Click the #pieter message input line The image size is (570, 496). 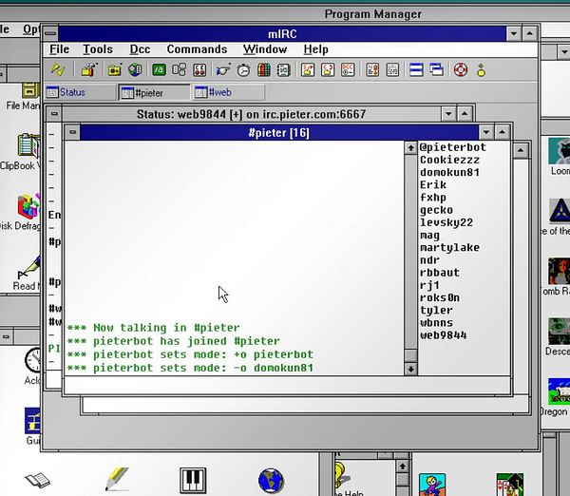coord(287,385)
